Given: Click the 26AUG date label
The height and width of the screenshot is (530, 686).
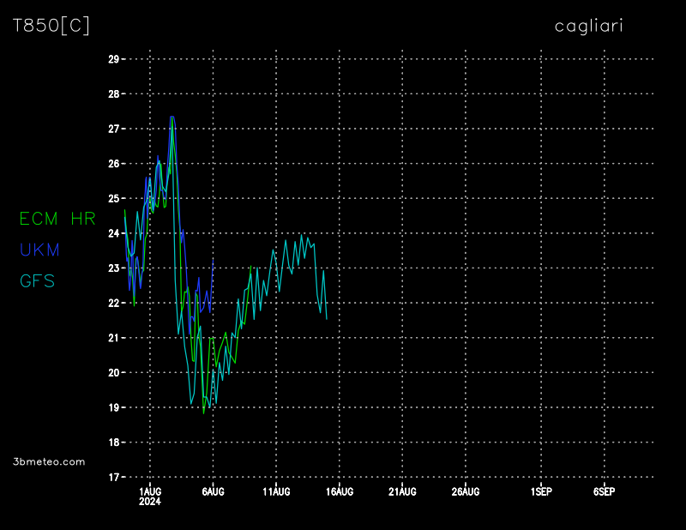Looking at the screenshot, I should (x=466, y=491).
